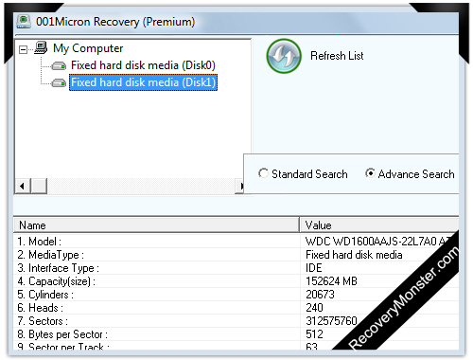Click the green Refresh List round icon

pyautogui.click(x=284, y=56)
